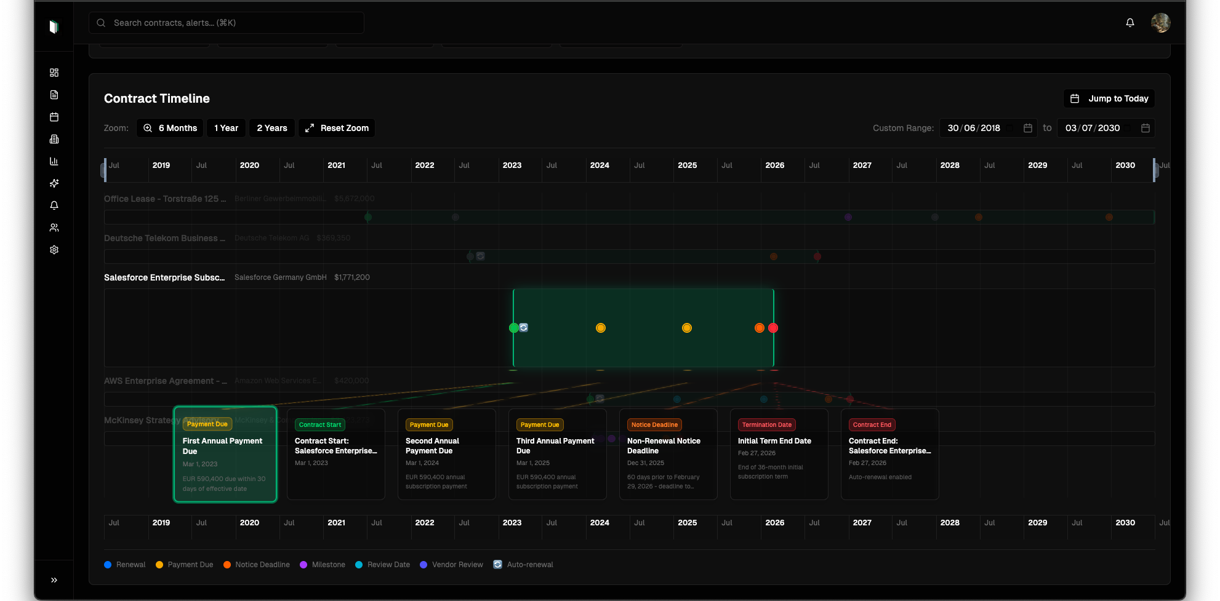The image size is (1220, 601).
Task: Open the contracts document icon in sidebar
Action: [x=54, y=95]
